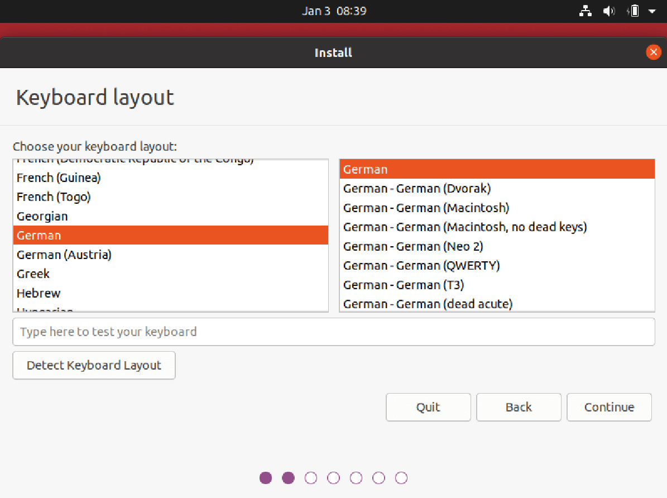Click the volume speaker icon
The image size is (667, 498).
609,11
